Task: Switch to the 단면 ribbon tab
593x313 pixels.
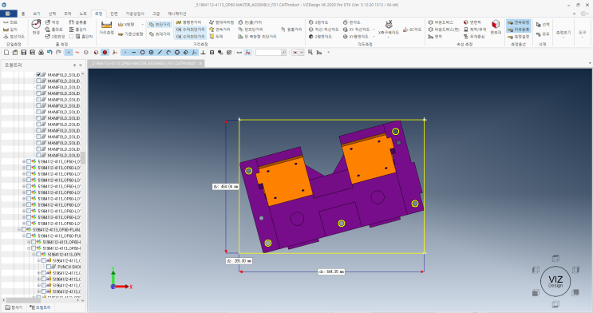Action: click(x=114, y=14)
